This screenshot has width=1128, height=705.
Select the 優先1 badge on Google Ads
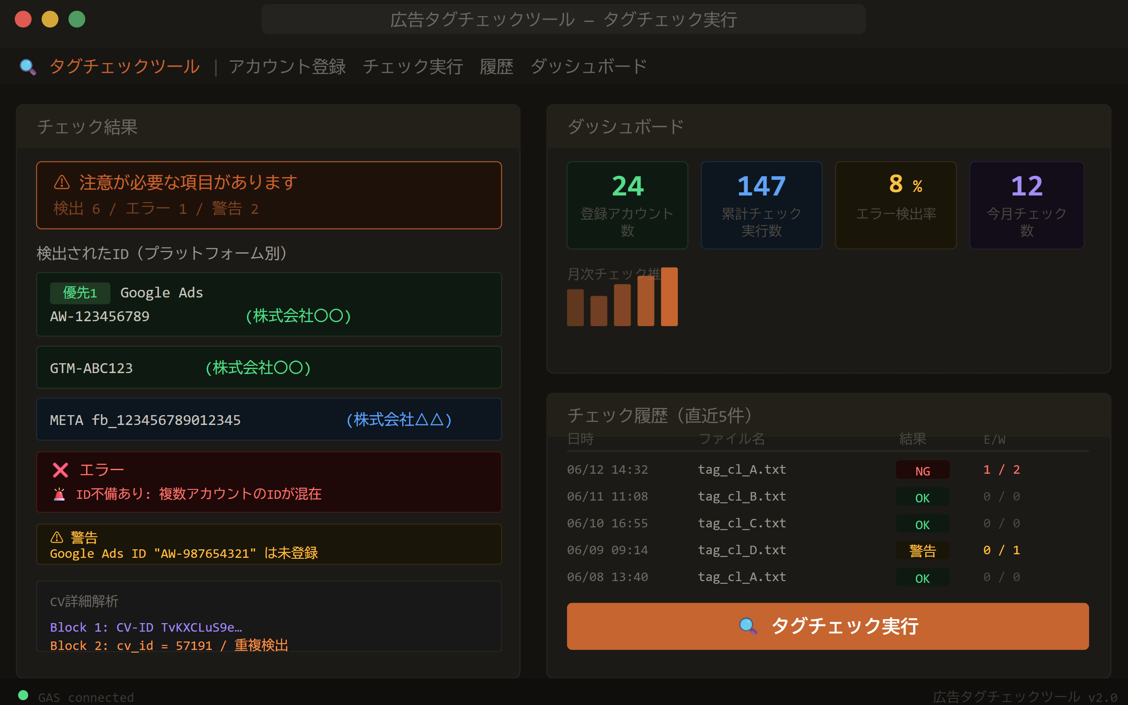(80, 293)
